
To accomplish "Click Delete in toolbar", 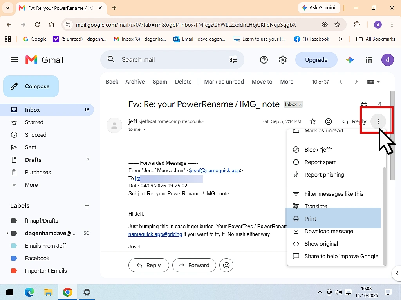I will point(183,82).
